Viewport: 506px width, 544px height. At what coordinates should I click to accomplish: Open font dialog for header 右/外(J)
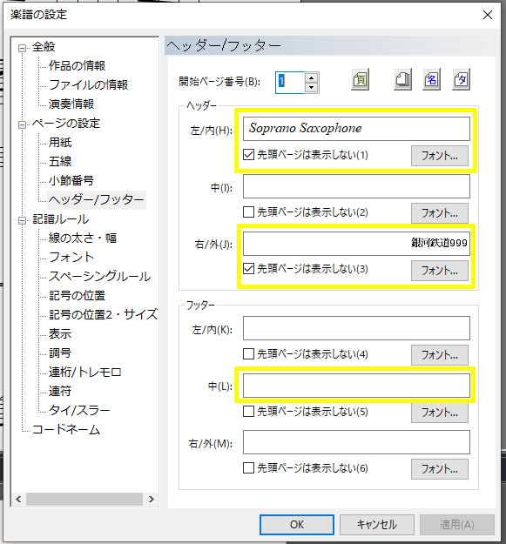click(x=439, y=271)
